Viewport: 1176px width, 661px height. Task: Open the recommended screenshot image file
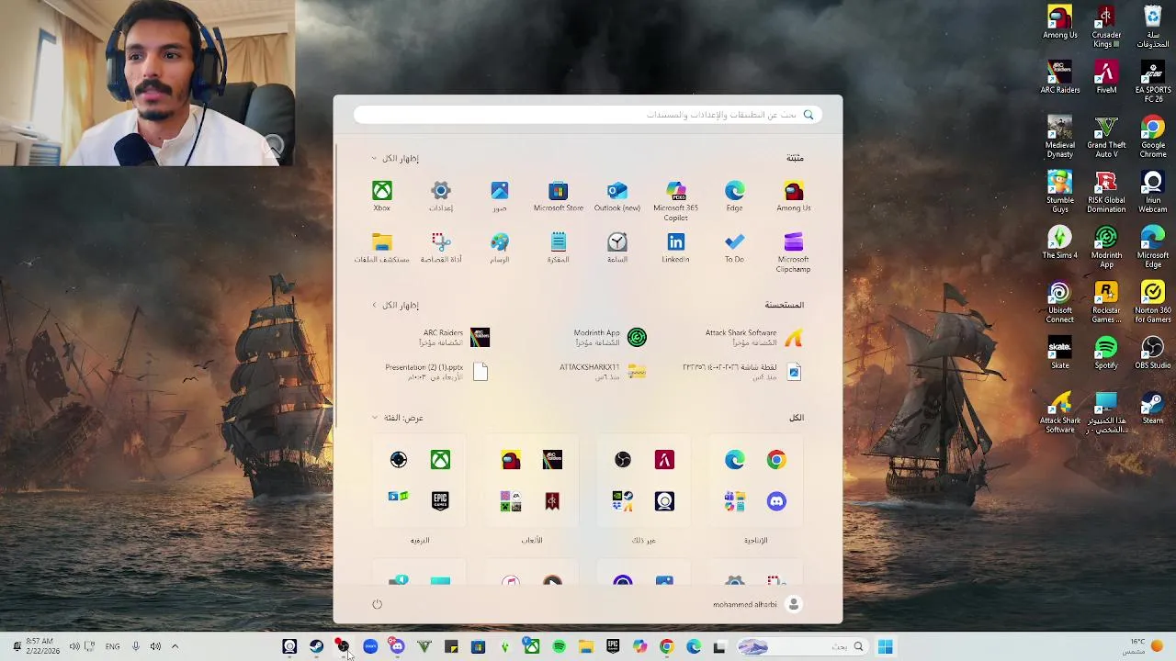(742, 371)
